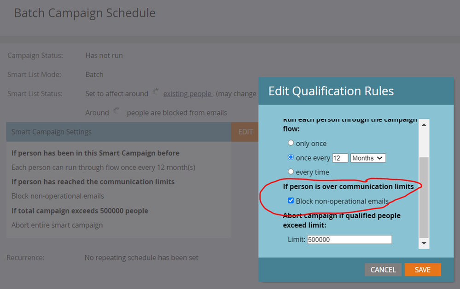Click the dialog's vertical scrollbar thumb
This screenshot has width=460, height=289.
pyautogui.click(x=424, y=198)
